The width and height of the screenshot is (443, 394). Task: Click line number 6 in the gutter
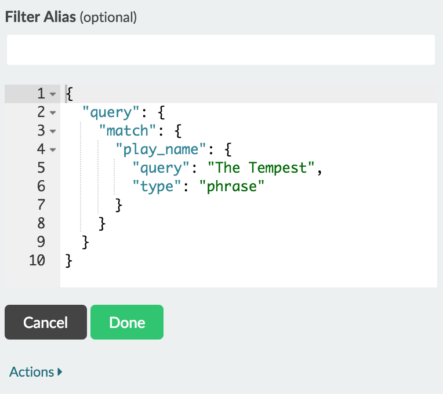41,187
